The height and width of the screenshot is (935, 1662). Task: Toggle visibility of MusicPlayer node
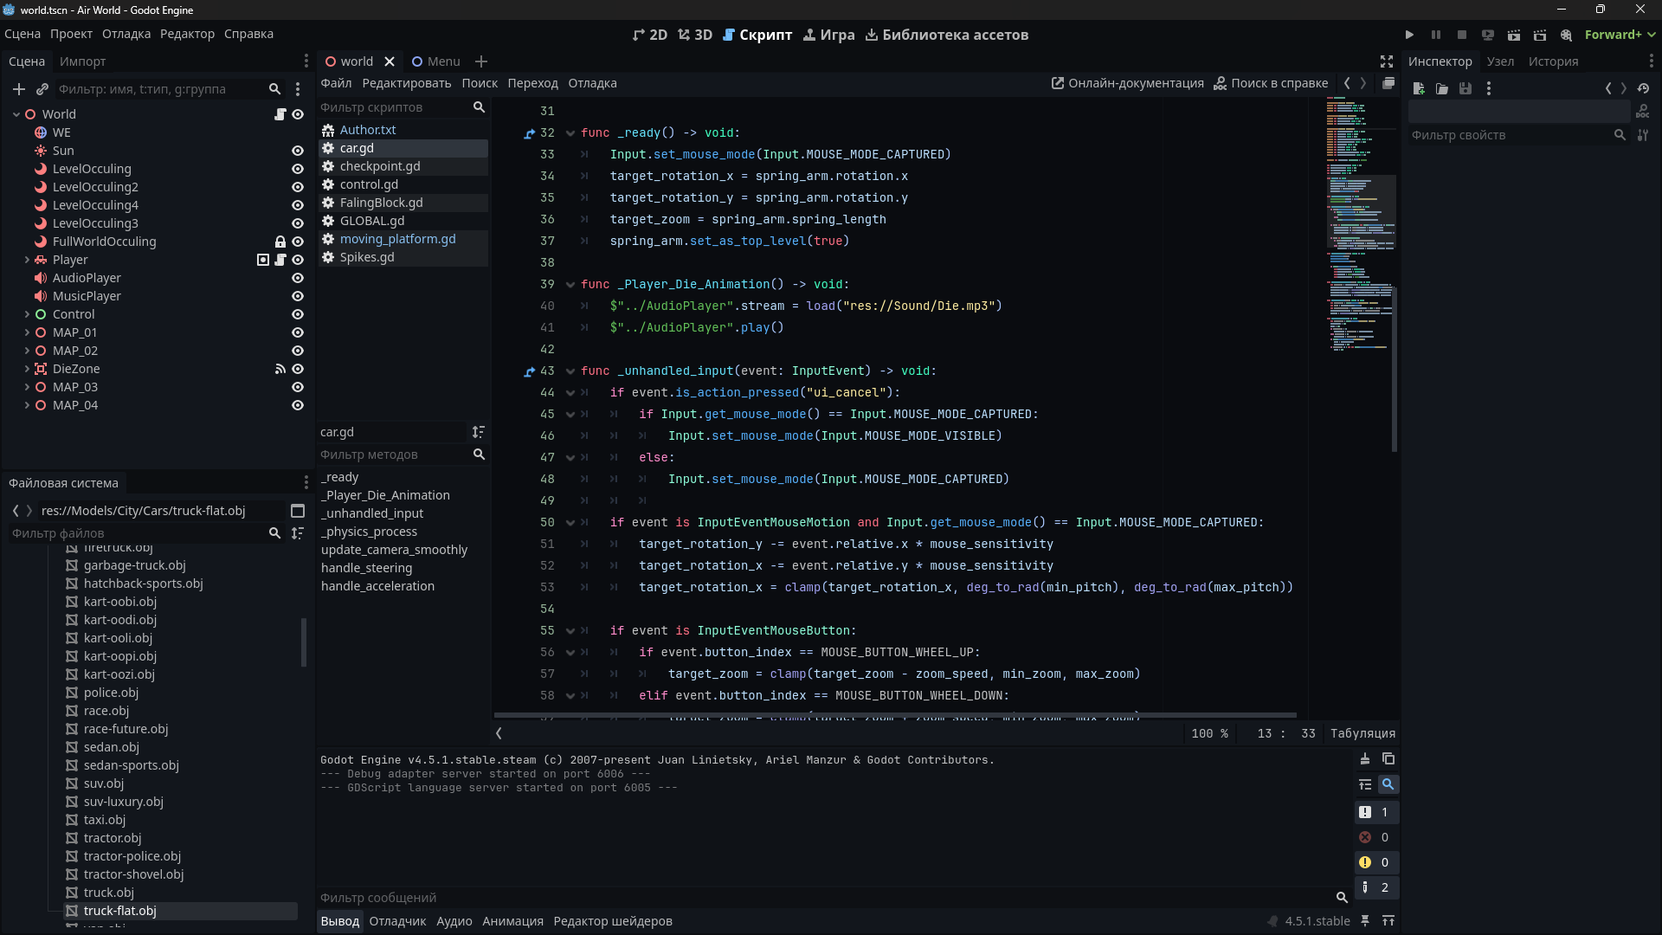(x=298, y=296)
